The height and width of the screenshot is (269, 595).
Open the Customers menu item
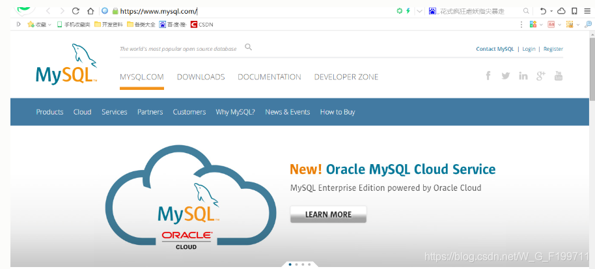pyautogui.click(x=189, y=112)
